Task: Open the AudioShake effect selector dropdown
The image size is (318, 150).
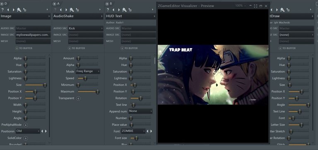Action: pos(78,16)
